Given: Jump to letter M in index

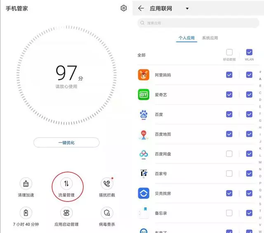Looking at the screenshot, I should [x=260, y=162].
